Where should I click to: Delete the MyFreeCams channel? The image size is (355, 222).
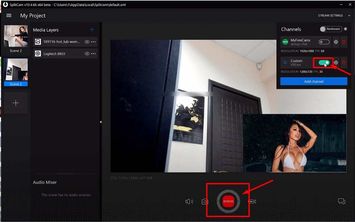344,42
